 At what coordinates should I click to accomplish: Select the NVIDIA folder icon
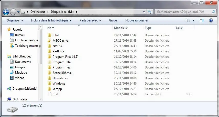(49, 46)
